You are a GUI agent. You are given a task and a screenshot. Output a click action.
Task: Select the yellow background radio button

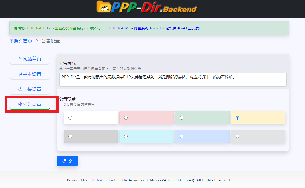pos(237,118)
